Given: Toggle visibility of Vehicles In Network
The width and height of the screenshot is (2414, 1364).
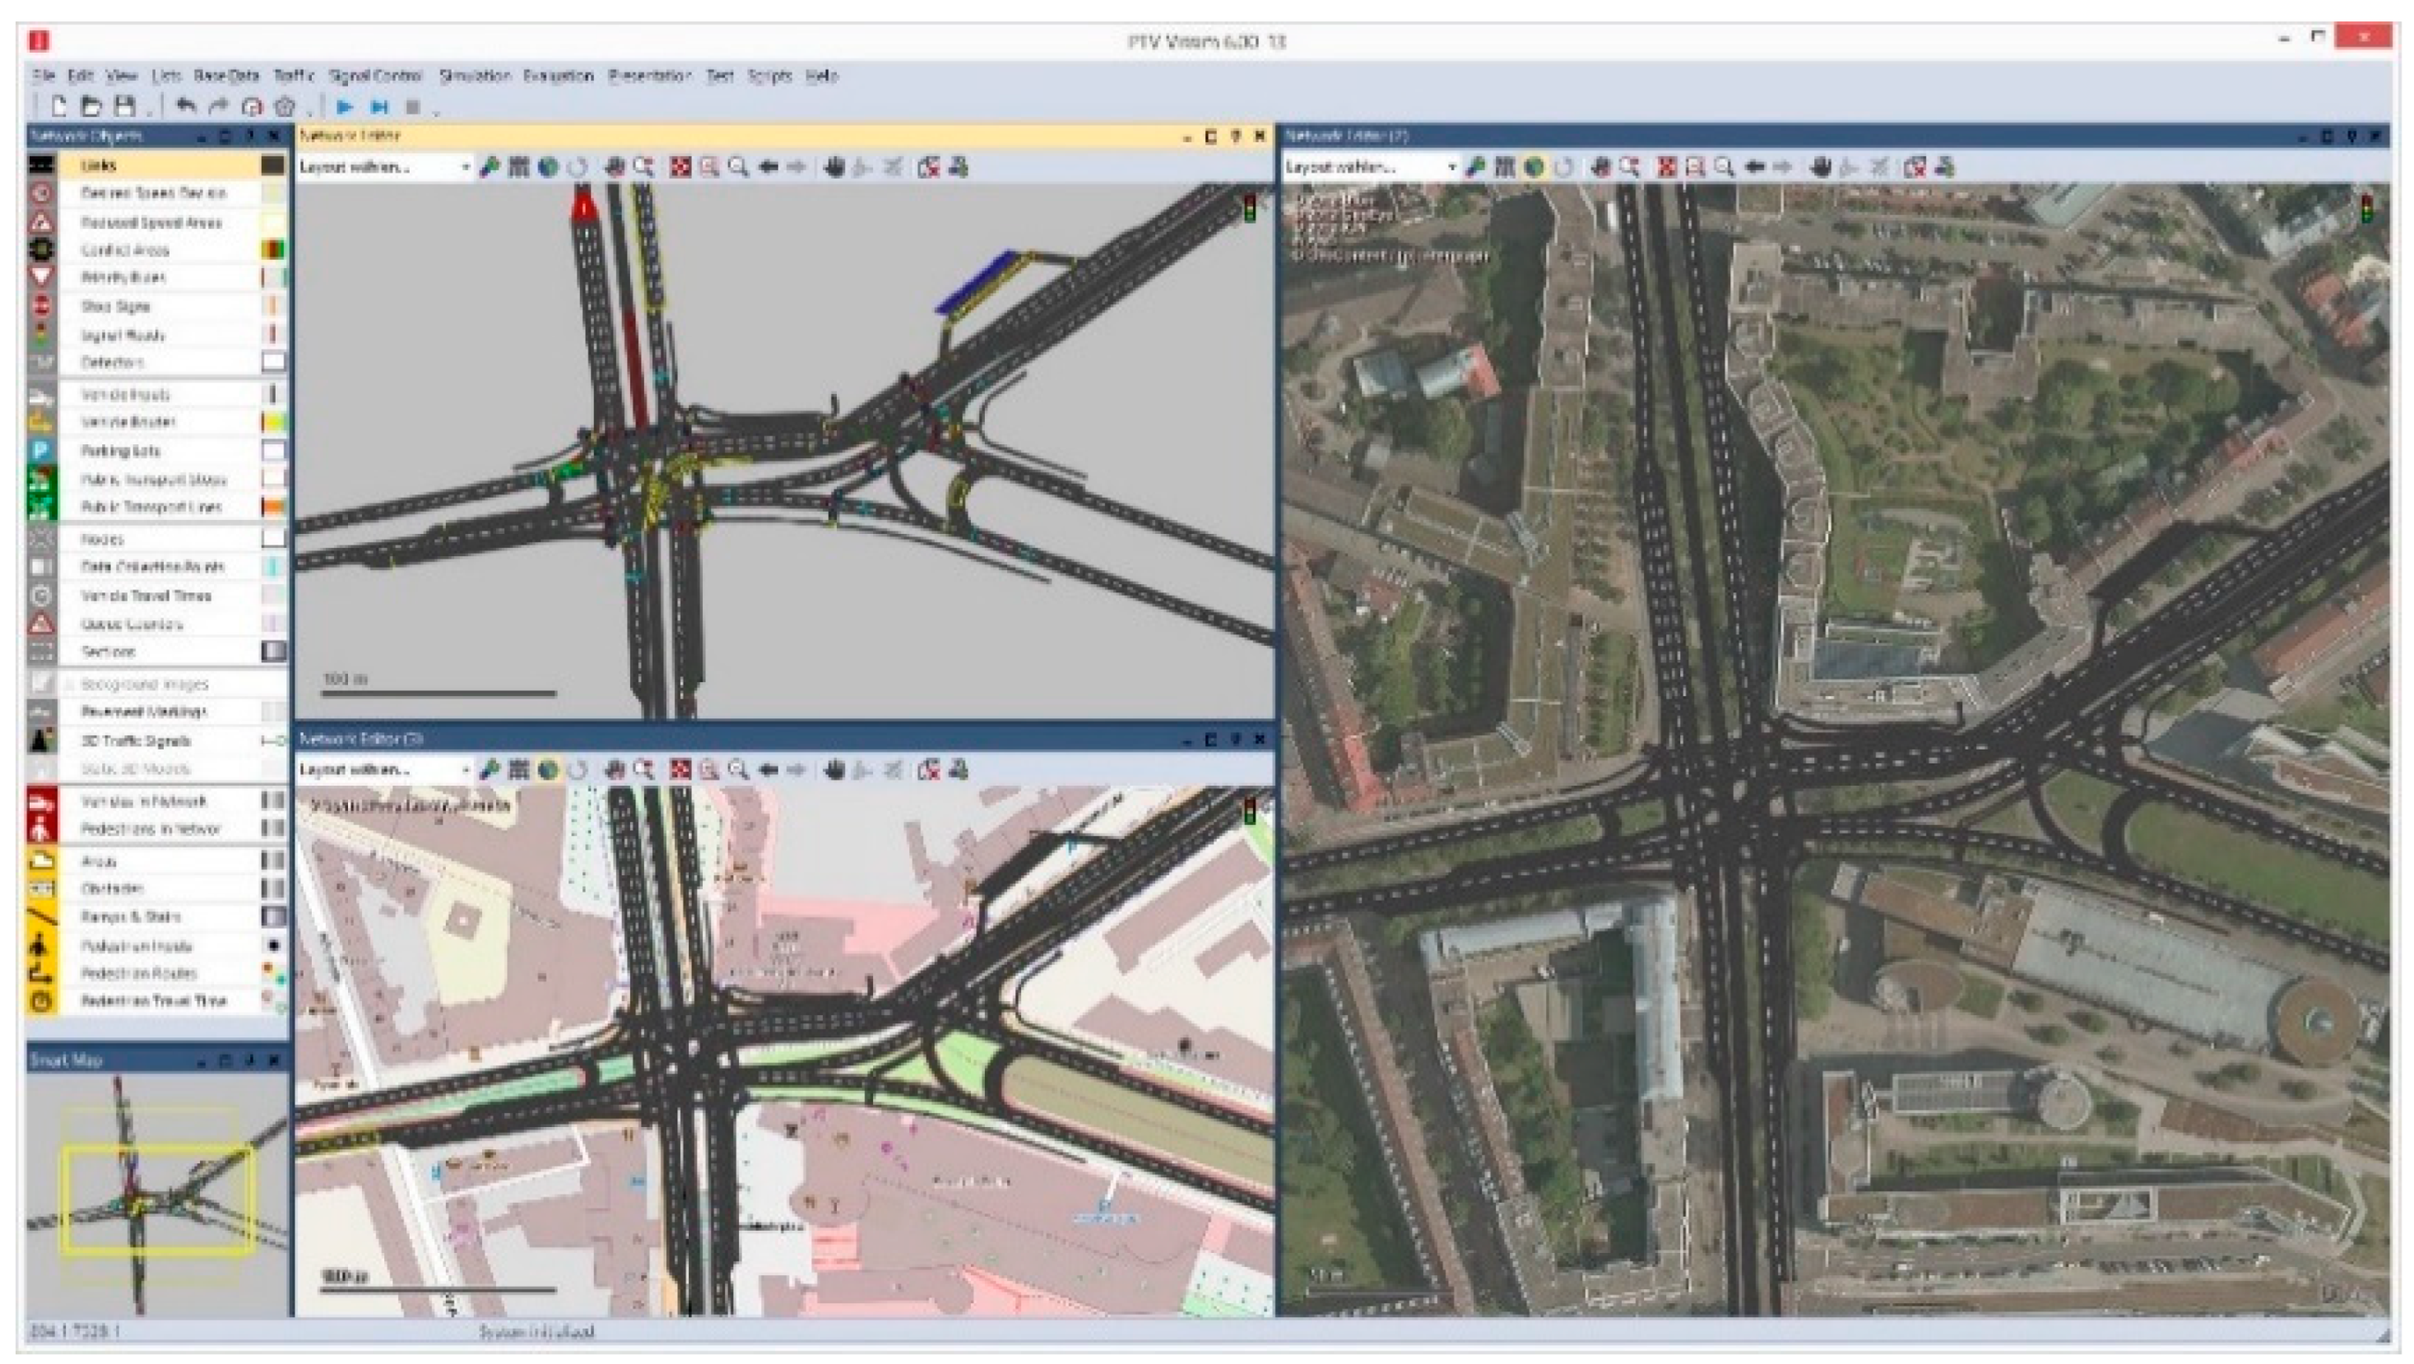Looking at the screenshot, I should [41, 802].
